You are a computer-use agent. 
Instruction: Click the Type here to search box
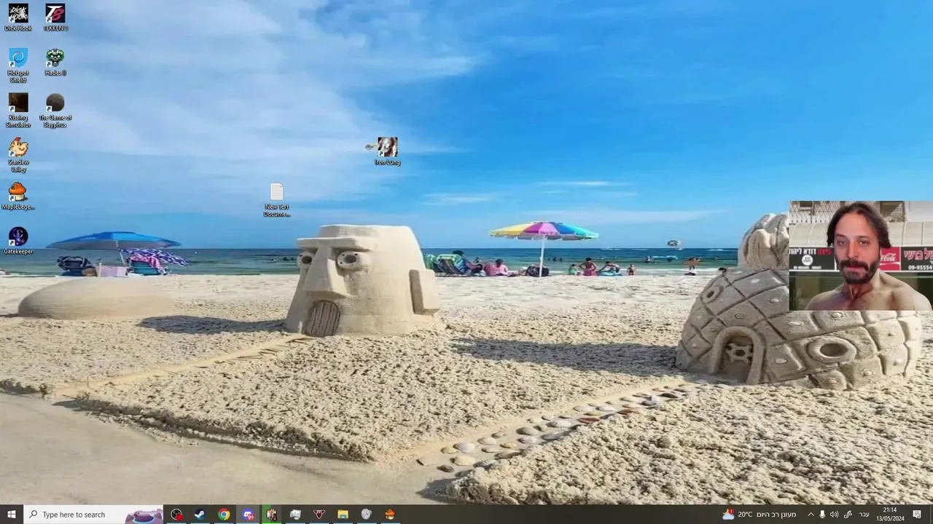click(93, 515)
